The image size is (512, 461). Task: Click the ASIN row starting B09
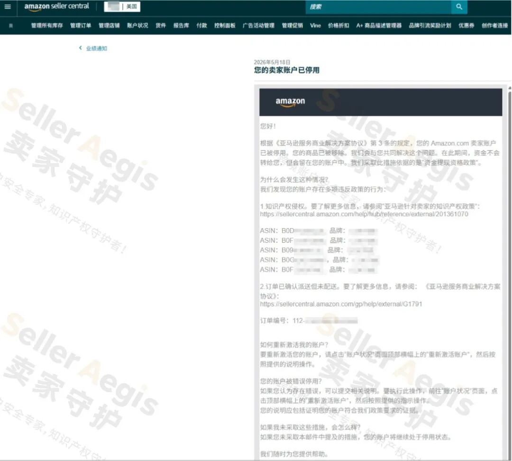coord(317,250)
